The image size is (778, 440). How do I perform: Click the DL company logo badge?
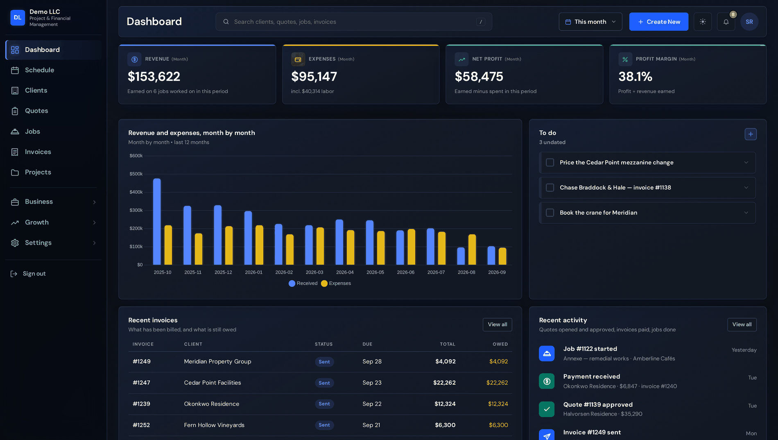click(x=18, y=18)
